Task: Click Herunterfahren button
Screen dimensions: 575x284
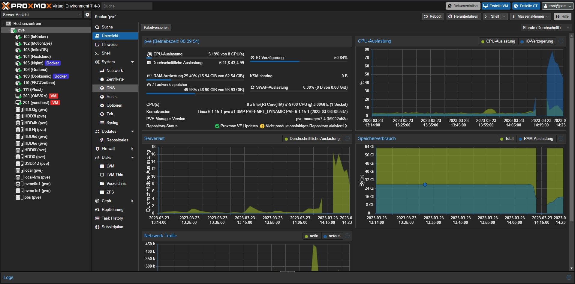Action: point(464,16)
